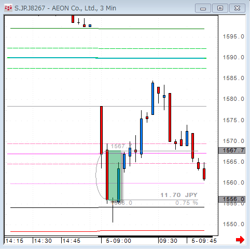Click the 1567.7 label above the measurement box
The width and height of the screenshot is (250, 249).
[x=121, y=146]
